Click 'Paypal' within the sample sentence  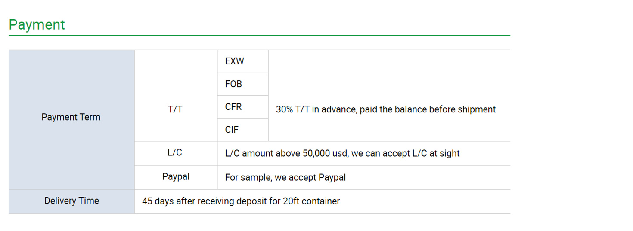coord(332,177)
